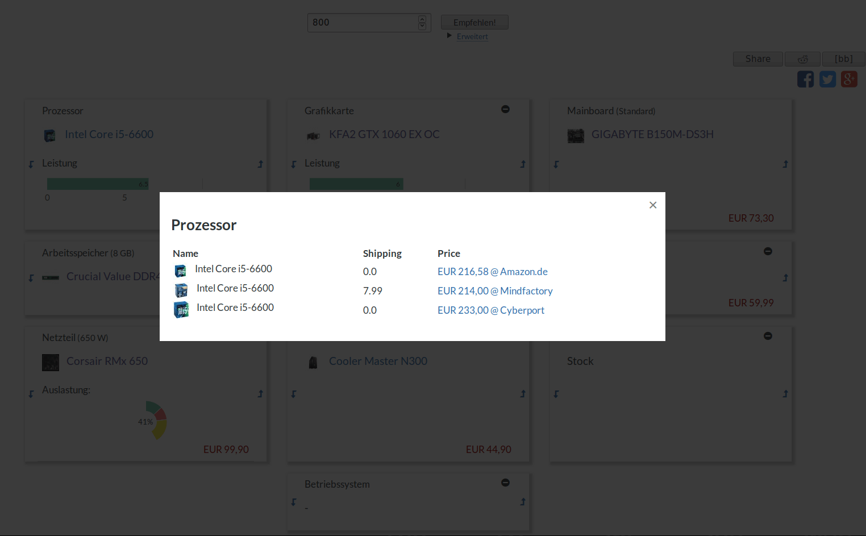Click the Corsair power supply thumbnail

(x=51, y=363)
